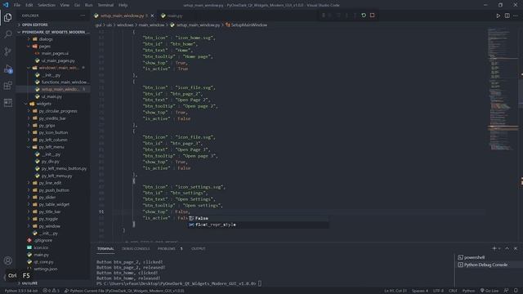Viewport: 523px width, 294px height.
Task: Open the Run and Debug view
Action: coord(7,69)
